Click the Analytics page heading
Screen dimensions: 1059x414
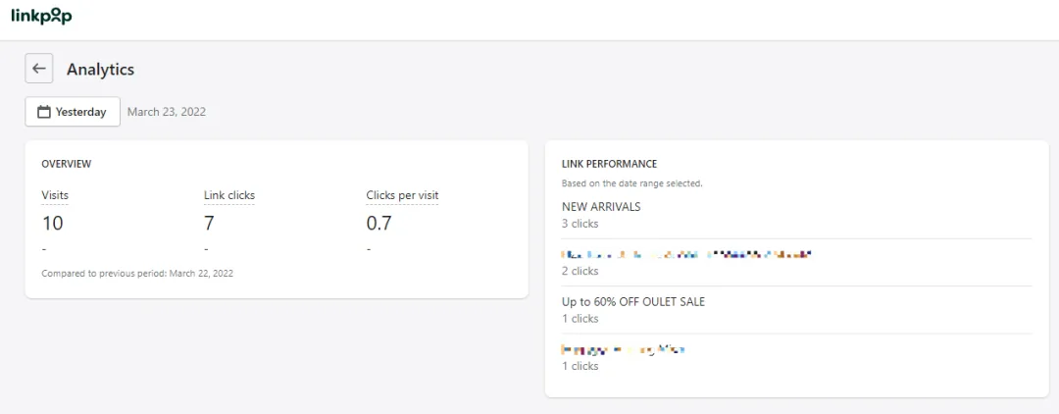pyautogui.click(x=101, y=69)
